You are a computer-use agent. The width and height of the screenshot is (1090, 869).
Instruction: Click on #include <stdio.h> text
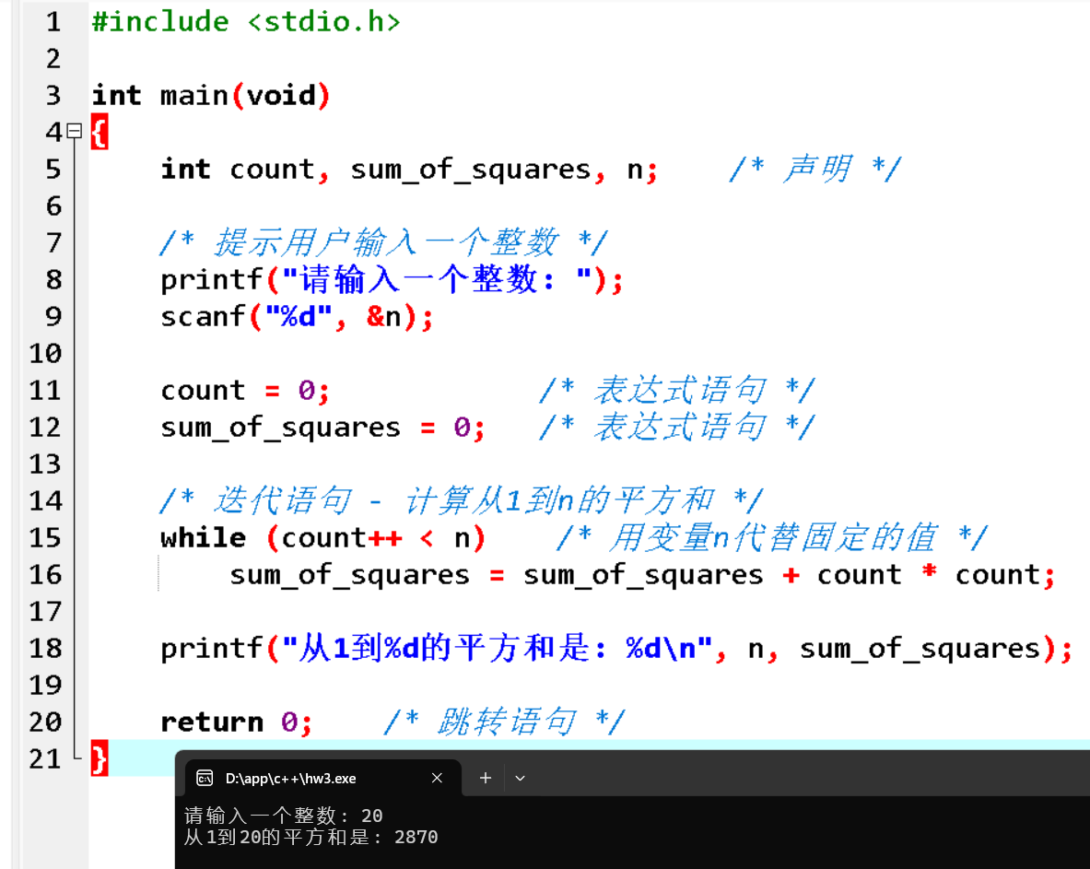click(x=246, y=22)
